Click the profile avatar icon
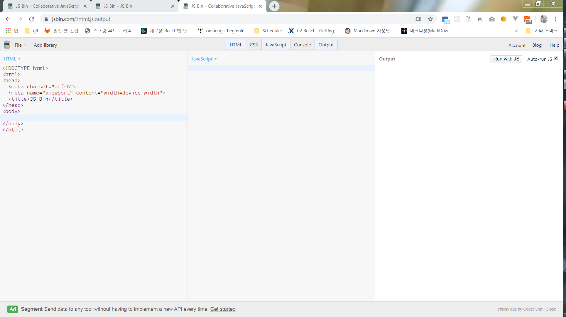Viewport: 566px width, 317px height. pos(543,19)
